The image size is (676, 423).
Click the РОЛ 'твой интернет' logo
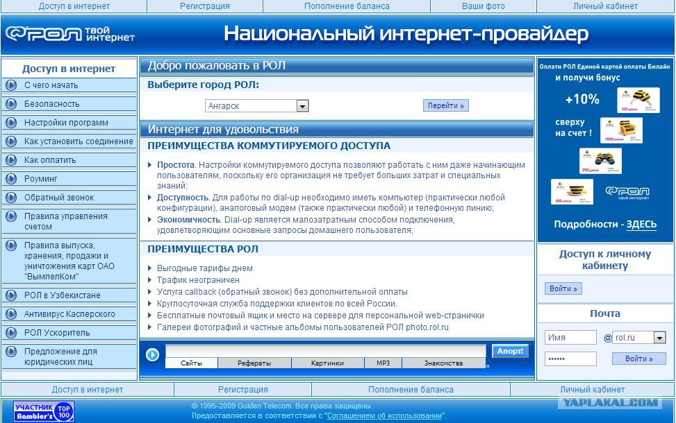click(x=70, y=34)
